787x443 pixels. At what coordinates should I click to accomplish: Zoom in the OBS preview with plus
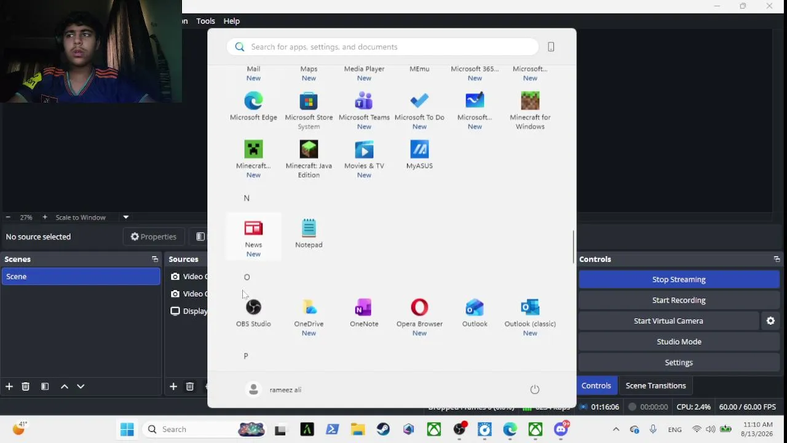pos(44,217)
